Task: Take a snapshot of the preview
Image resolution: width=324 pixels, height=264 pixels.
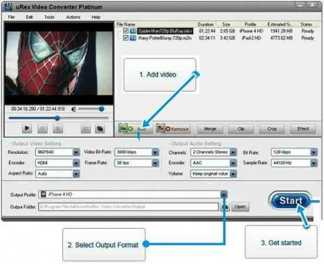Action: [x=86, y=129]
